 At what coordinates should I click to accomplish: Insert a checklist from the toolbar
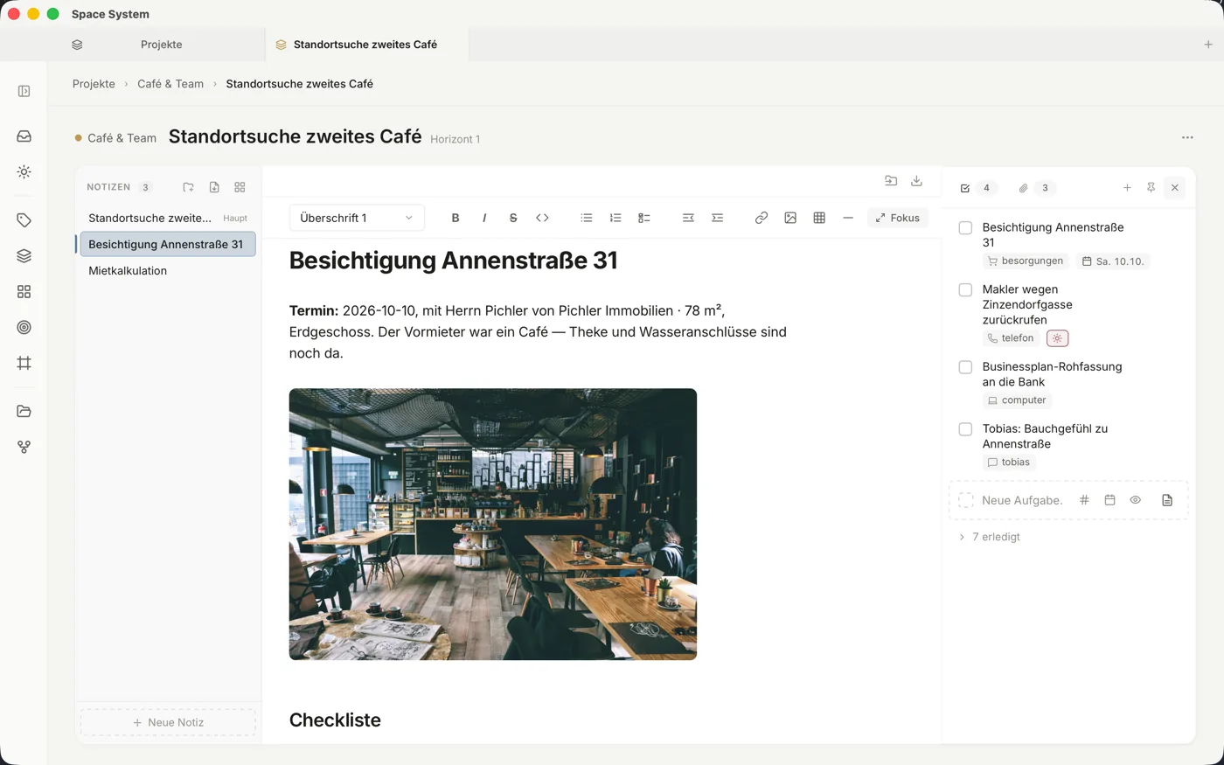tap(644, 218)
